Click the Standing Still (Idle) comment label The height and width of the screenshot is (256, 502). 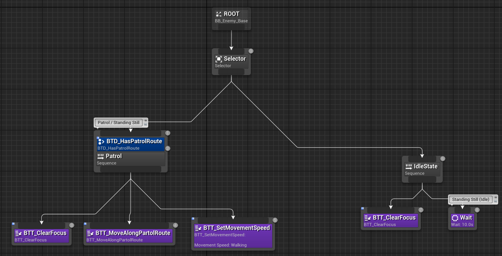coord(471,199)
